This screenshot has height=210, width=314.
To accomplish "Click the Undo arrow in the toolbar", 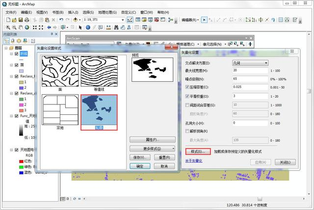I will coord(61,20).
